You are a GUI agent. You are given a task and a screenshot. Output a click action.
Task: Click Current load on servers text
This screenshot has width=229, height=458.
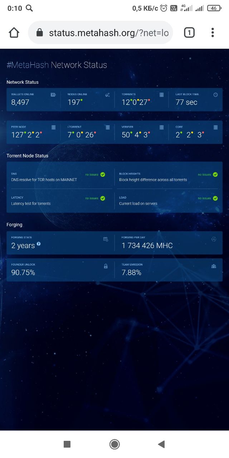(x=138, y=204)
